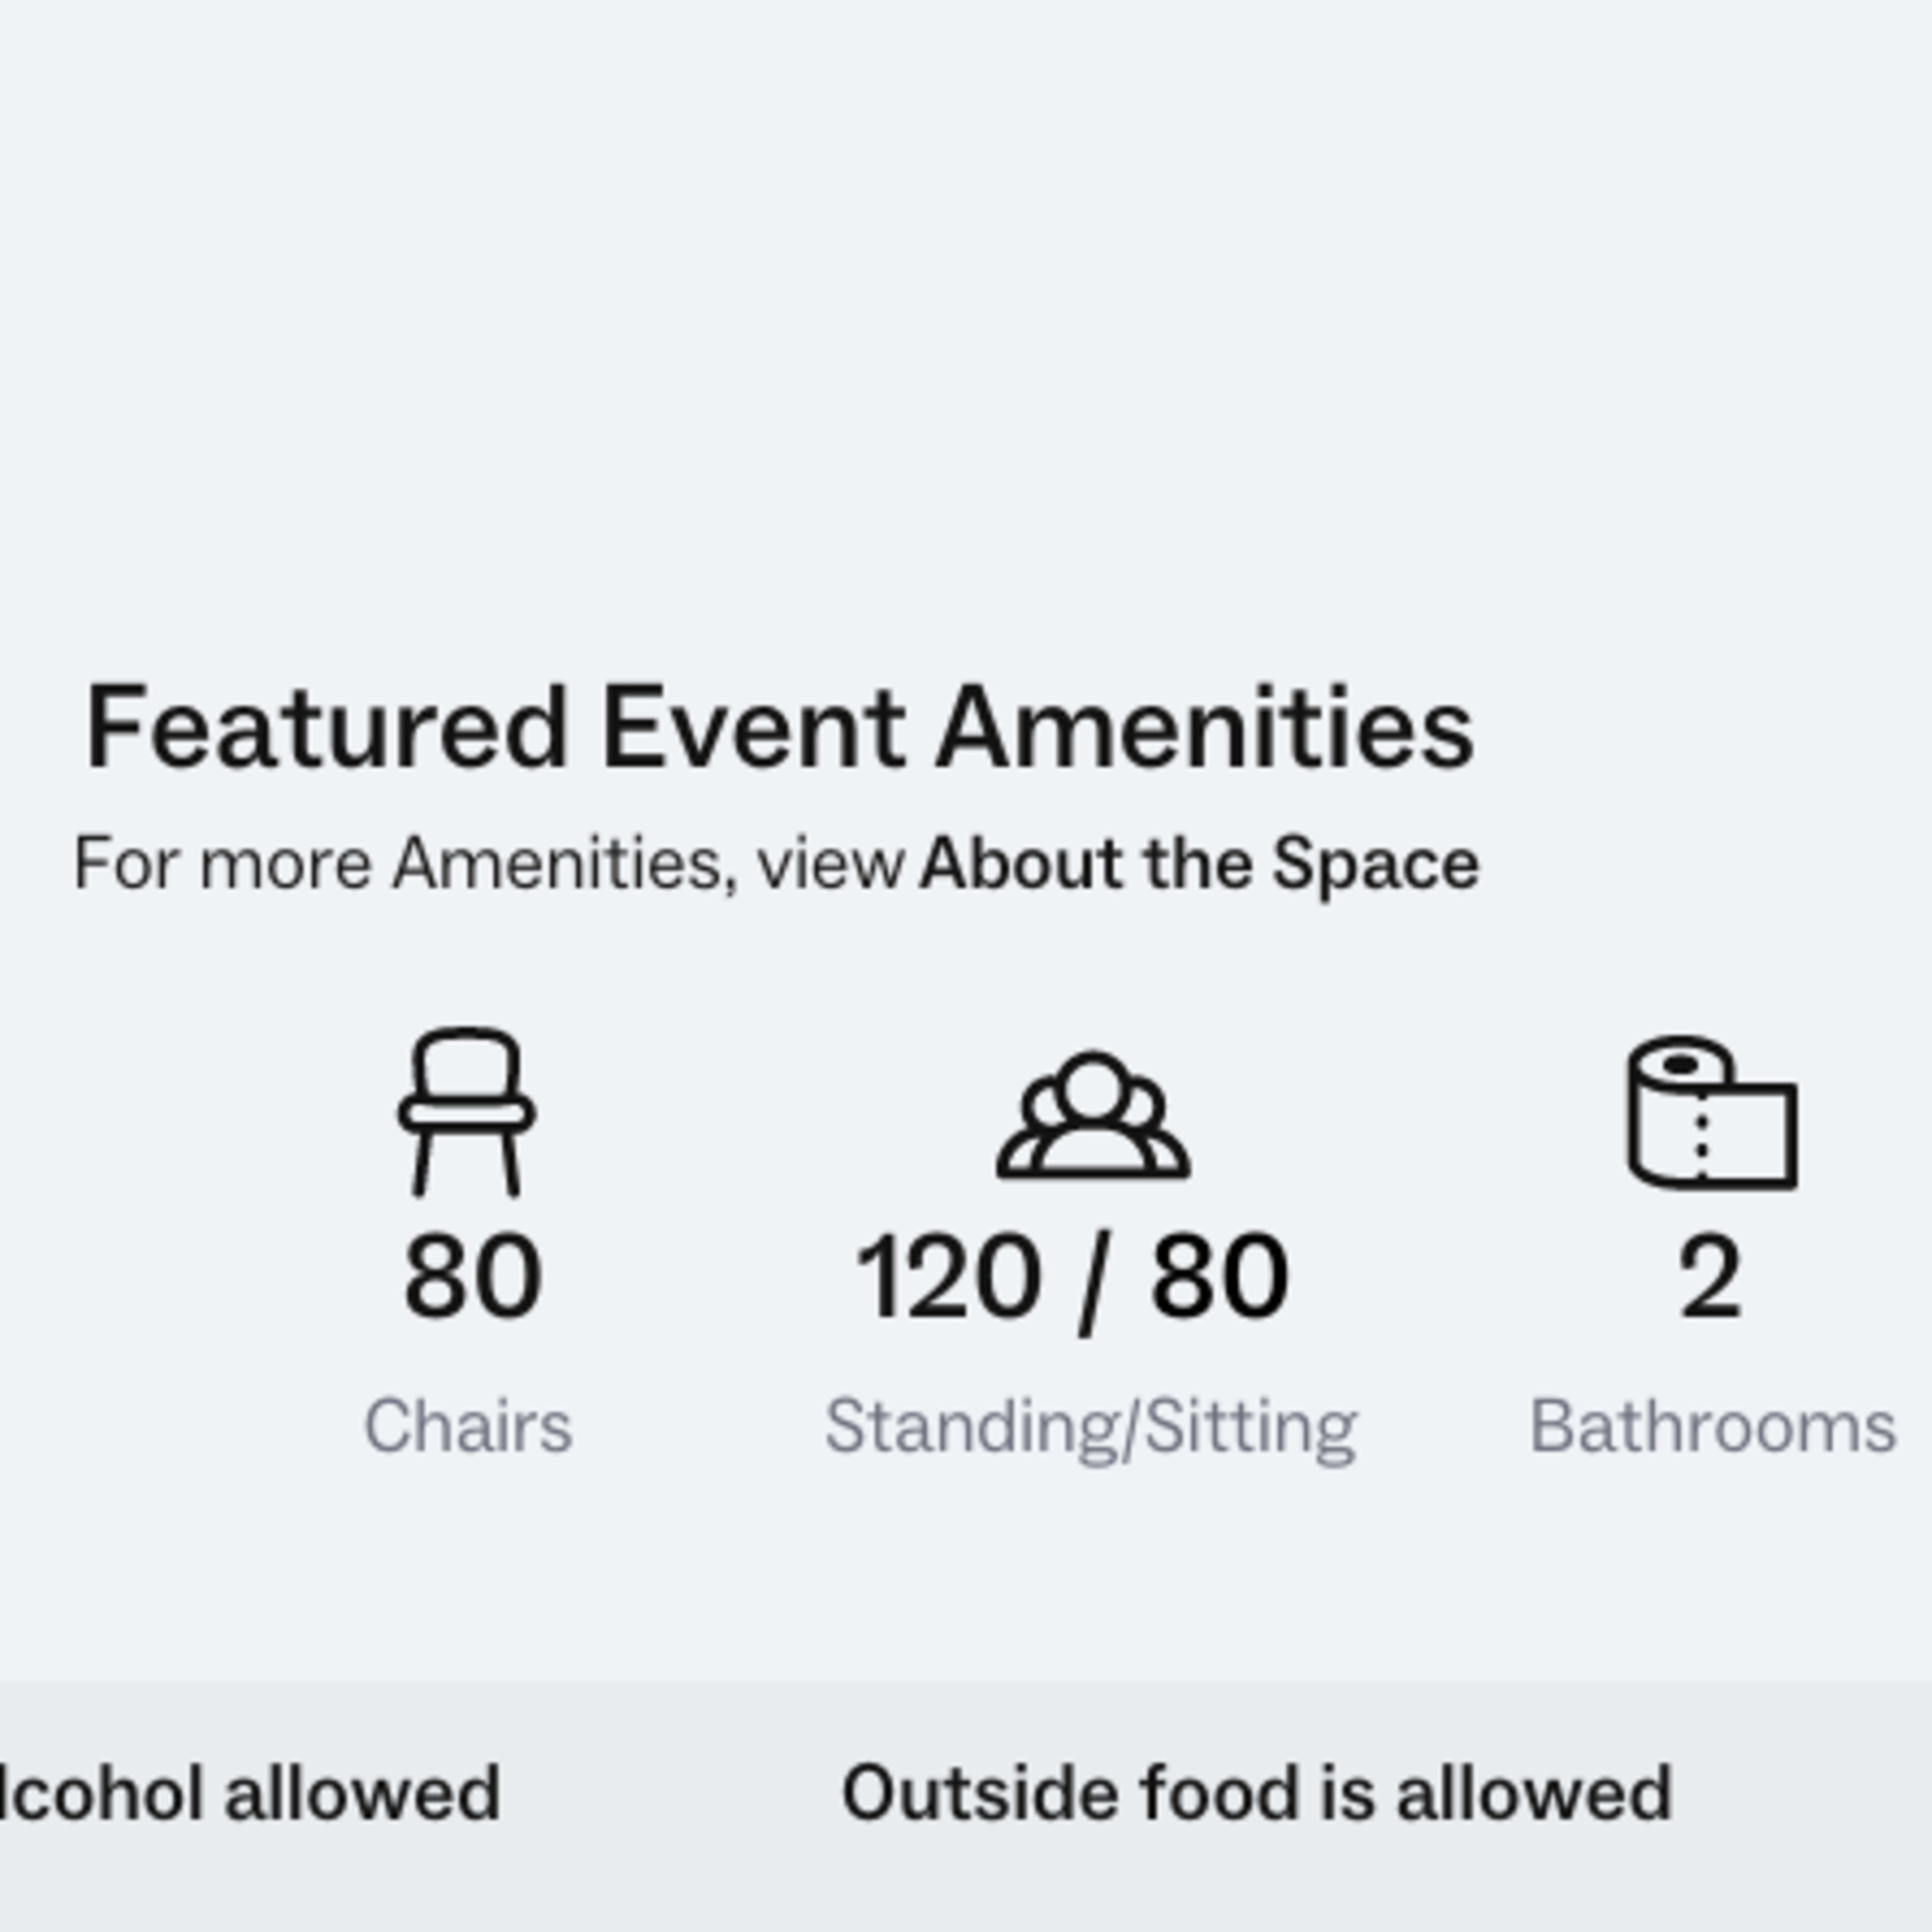1932x1932 pixels.
Task: Click the group of people capacity icon
Action: coord(1093,1114)
